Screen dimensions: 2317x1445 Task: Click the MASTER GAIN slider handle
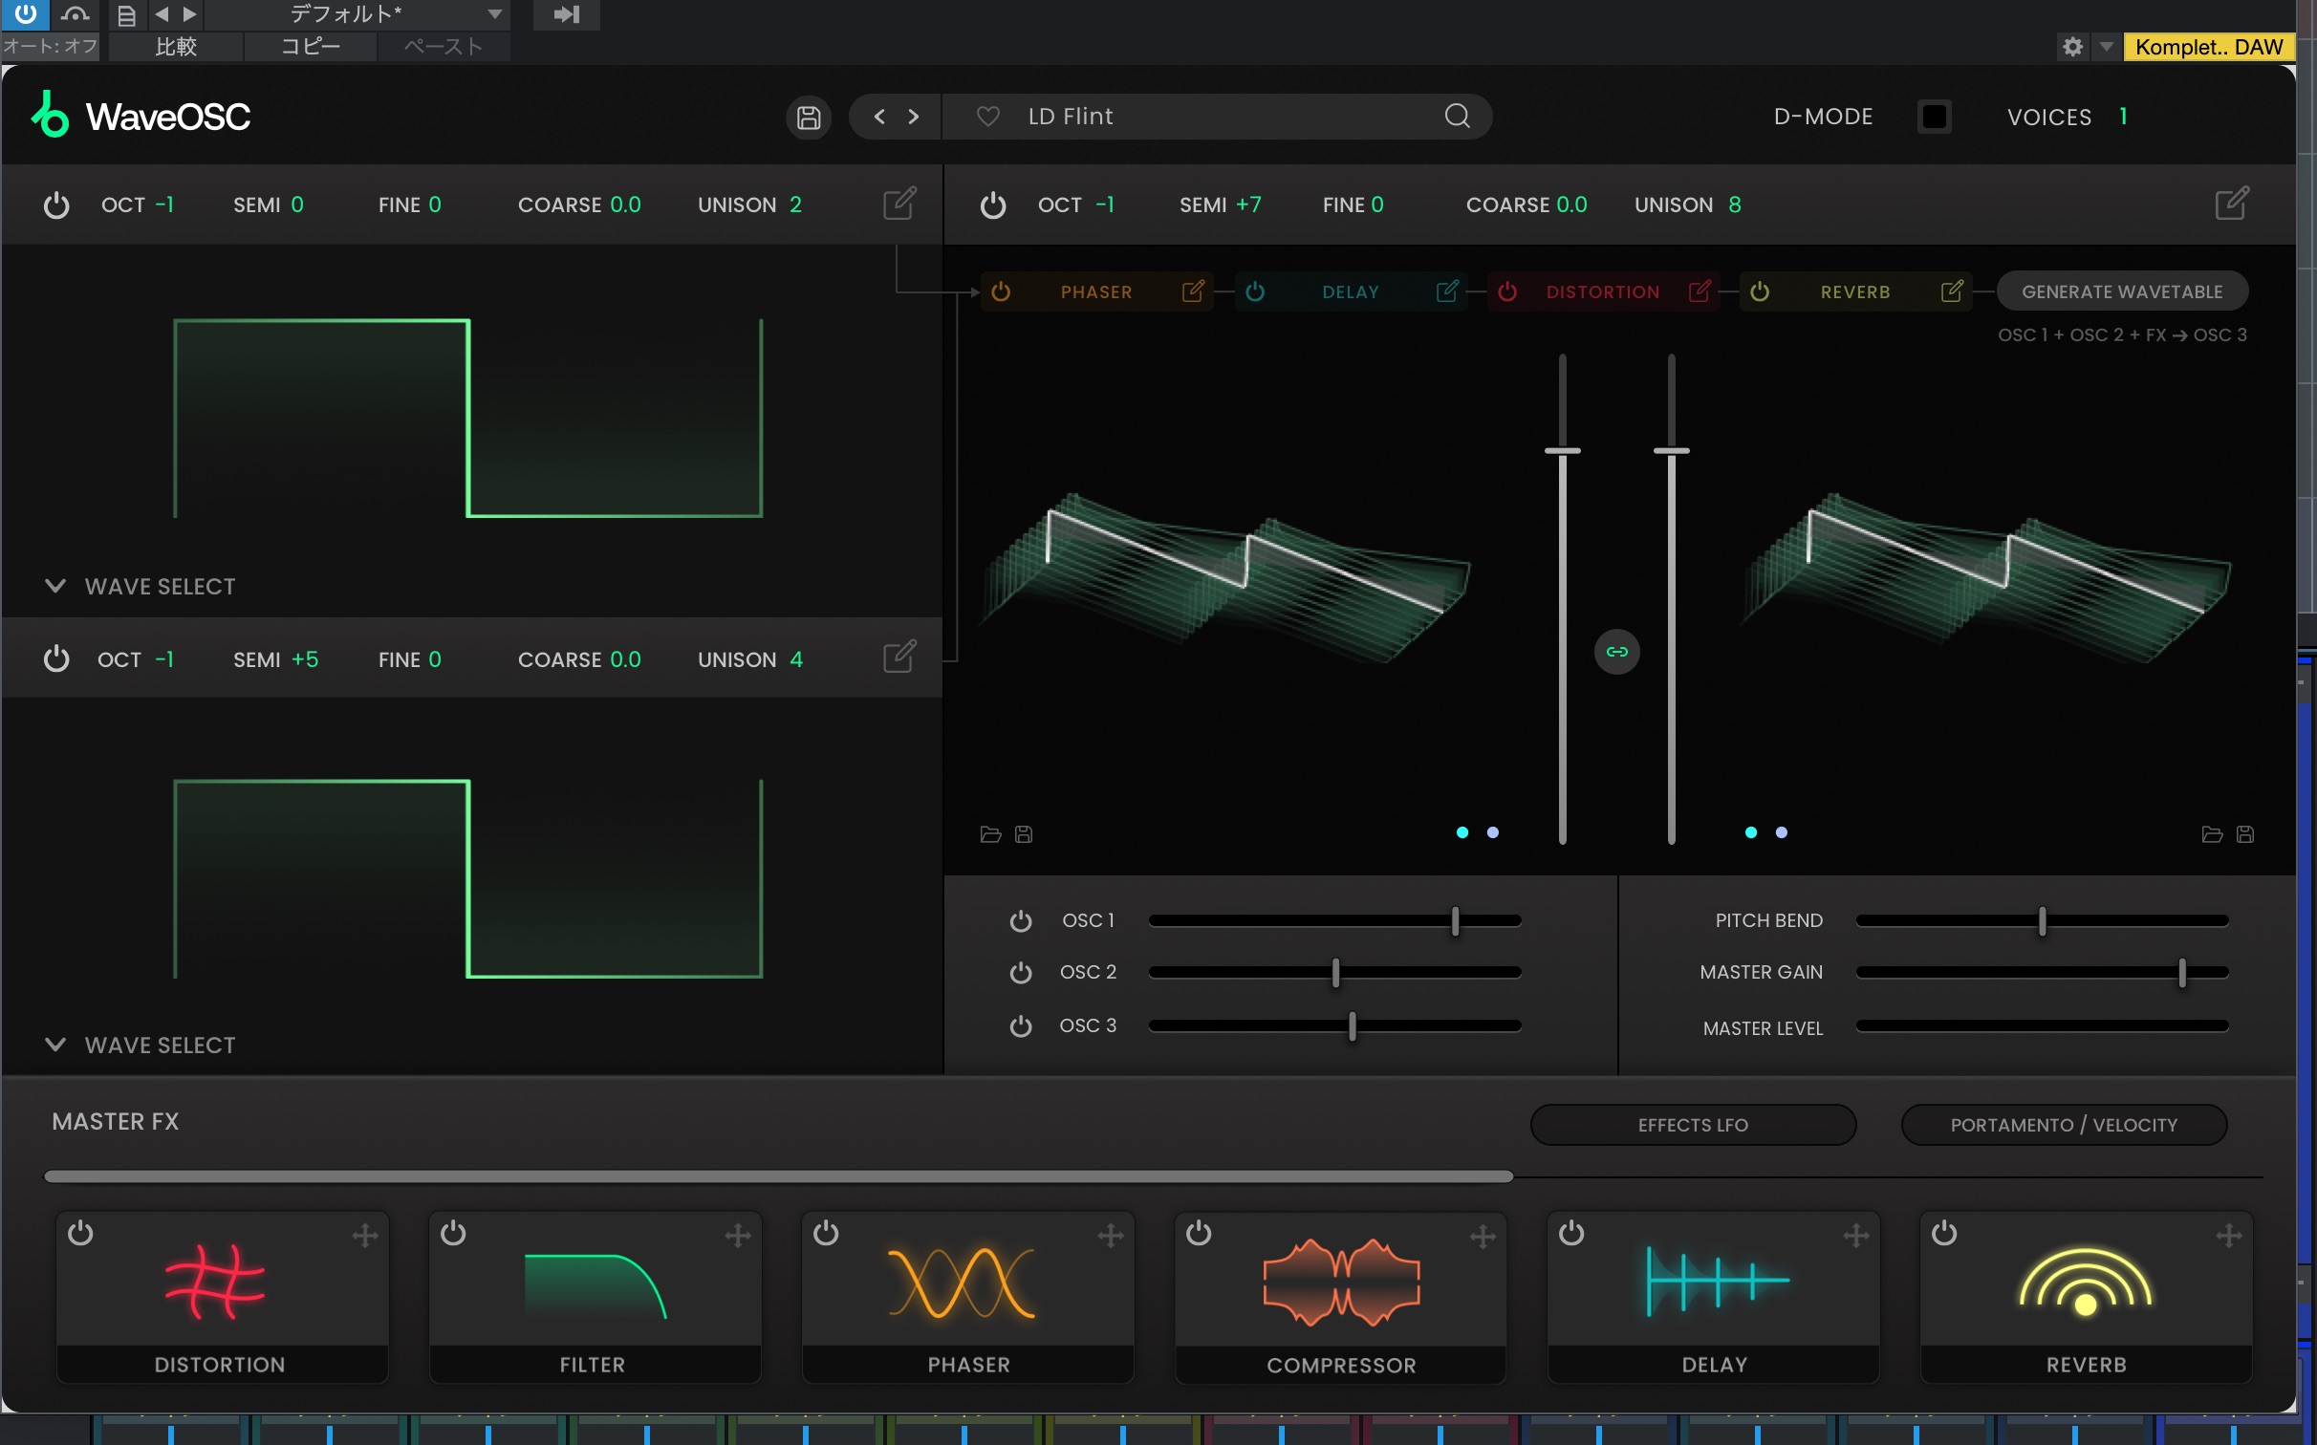(x=2181, y=973)
